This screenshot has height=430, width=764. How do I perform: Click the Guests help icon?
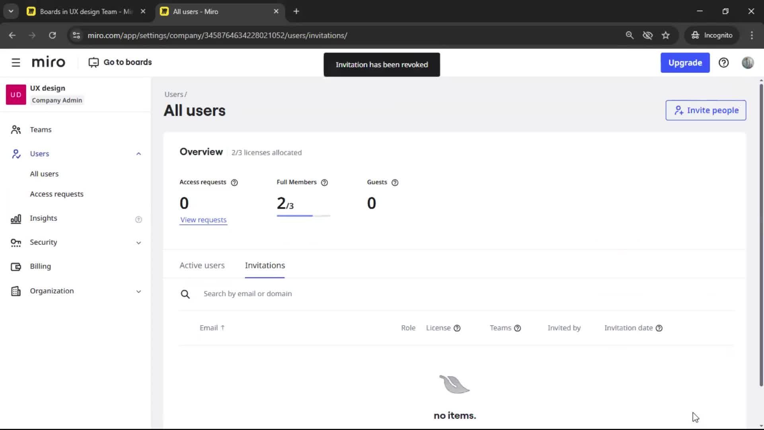point(395,182)
